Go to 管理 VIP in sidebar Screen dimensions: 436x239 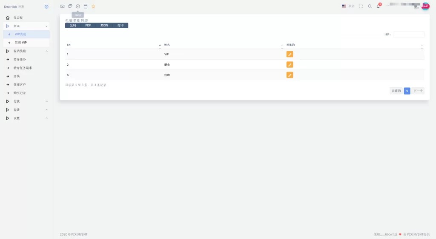point(21,43)
